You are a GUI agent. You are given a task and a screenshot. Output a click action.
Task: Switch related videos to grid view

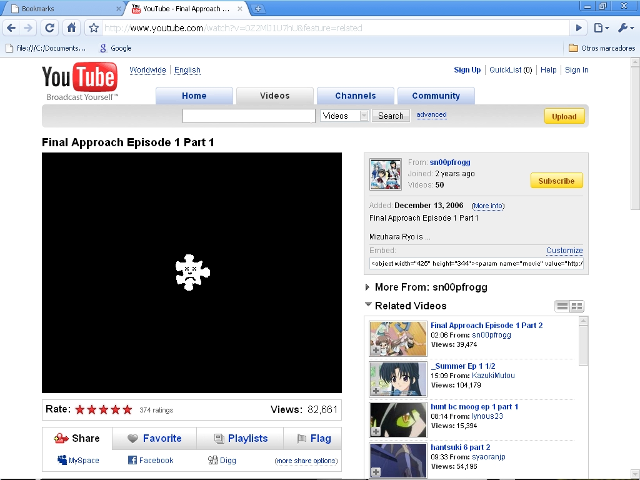[577, 306]
